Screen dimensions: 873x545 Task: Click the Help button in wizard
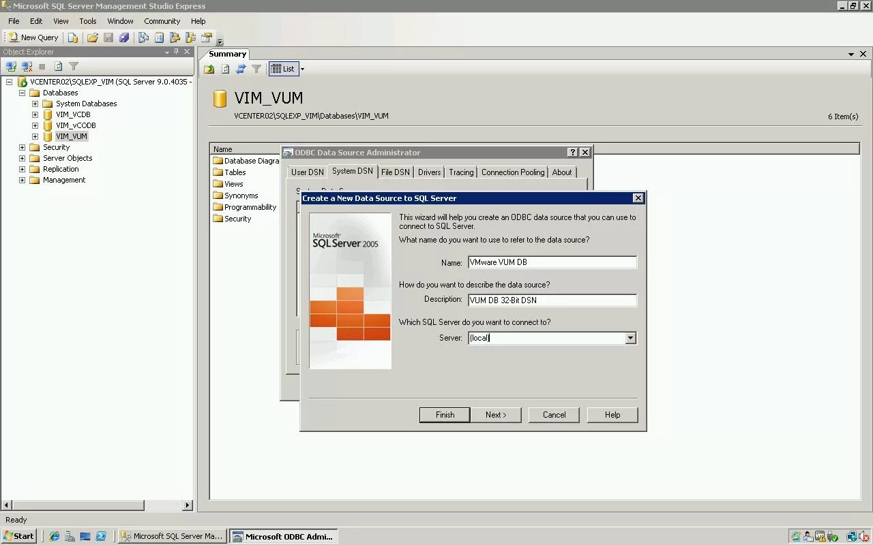point(612,415)
